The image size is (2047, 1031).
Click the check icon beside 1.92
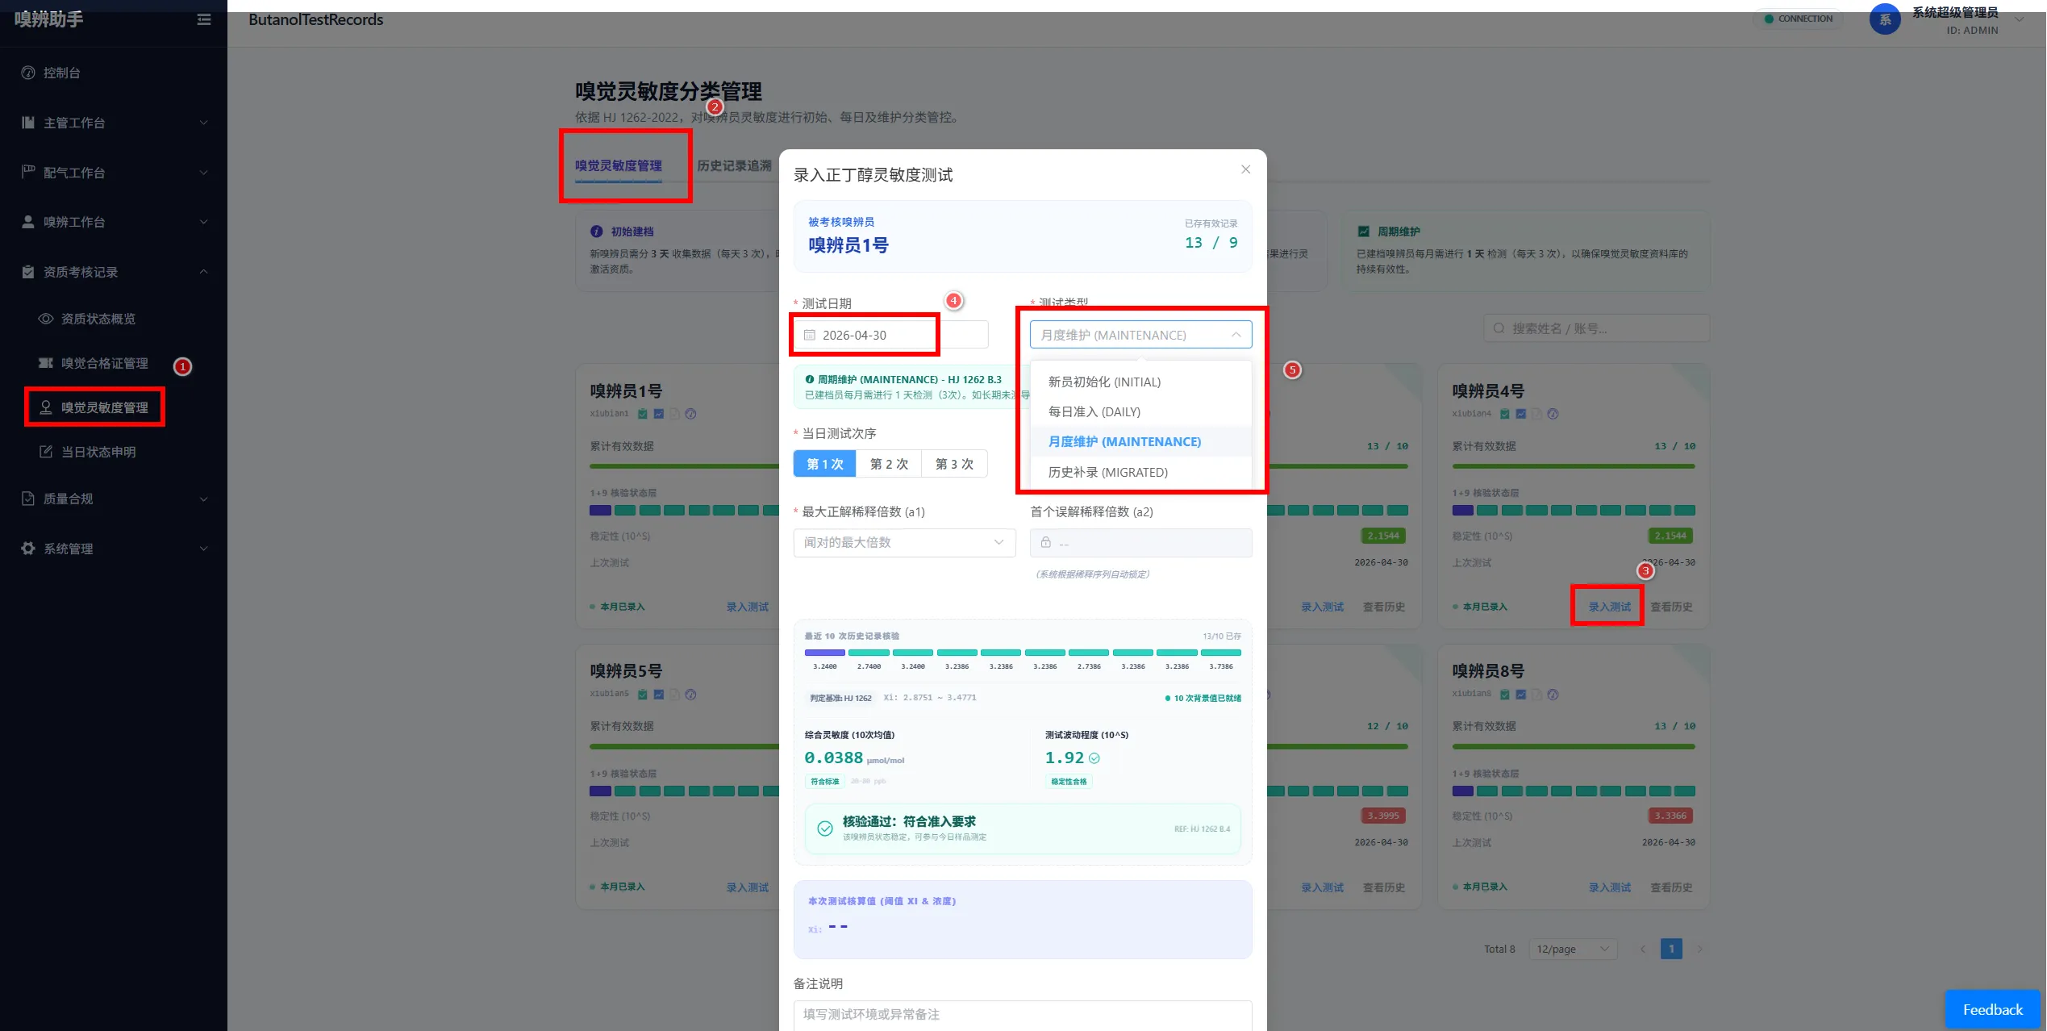1094,758
